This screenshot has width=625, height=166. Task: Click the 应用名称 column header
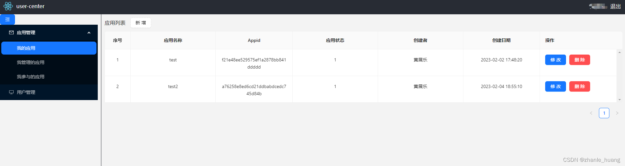[x=173, y=40]
